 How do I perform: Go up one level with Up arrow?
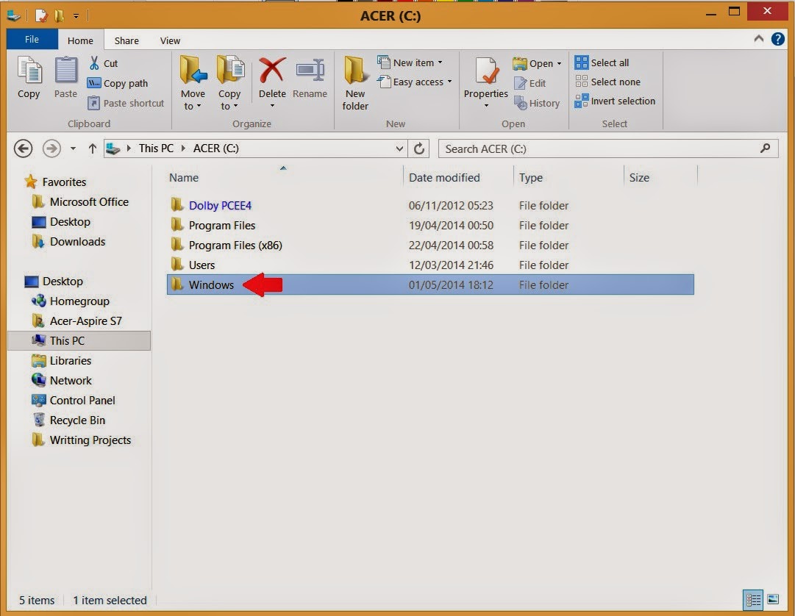click(92, 148)
